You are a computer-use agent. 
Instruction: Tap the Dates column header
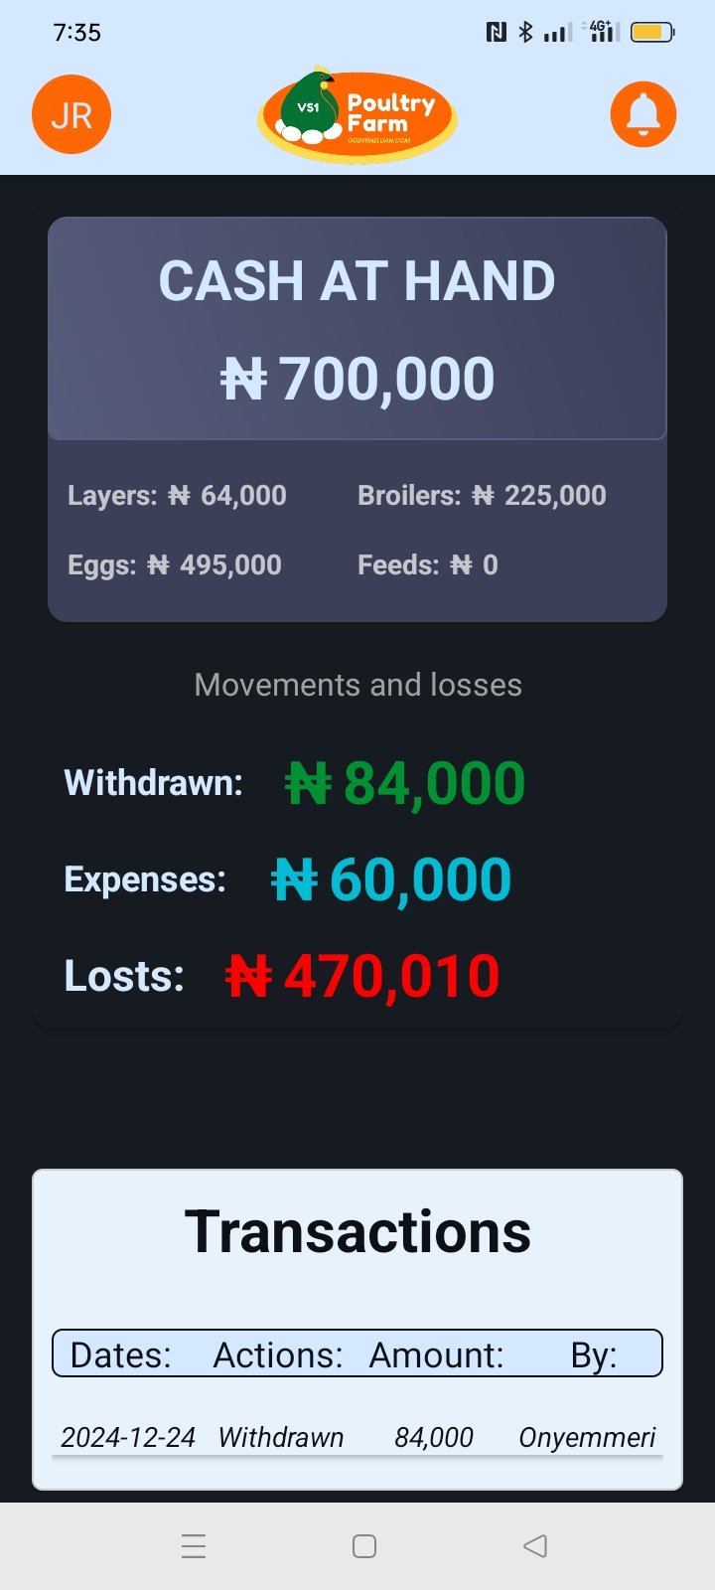point(121,1354)
